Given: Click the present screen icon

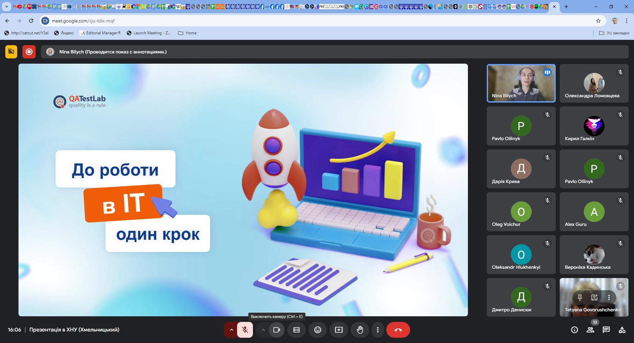Looking at the screenshot, I should tap(339, 330).
